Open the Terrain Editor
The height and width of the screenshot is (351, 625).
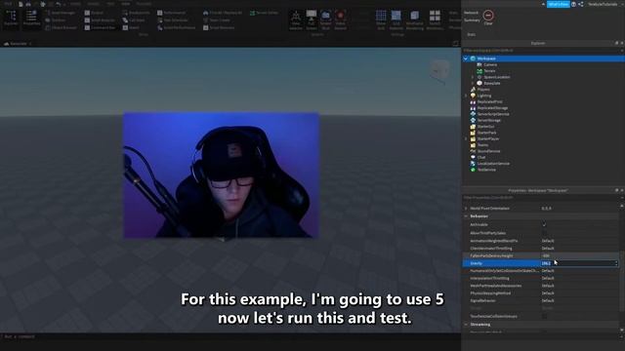(x=264, y=13)
